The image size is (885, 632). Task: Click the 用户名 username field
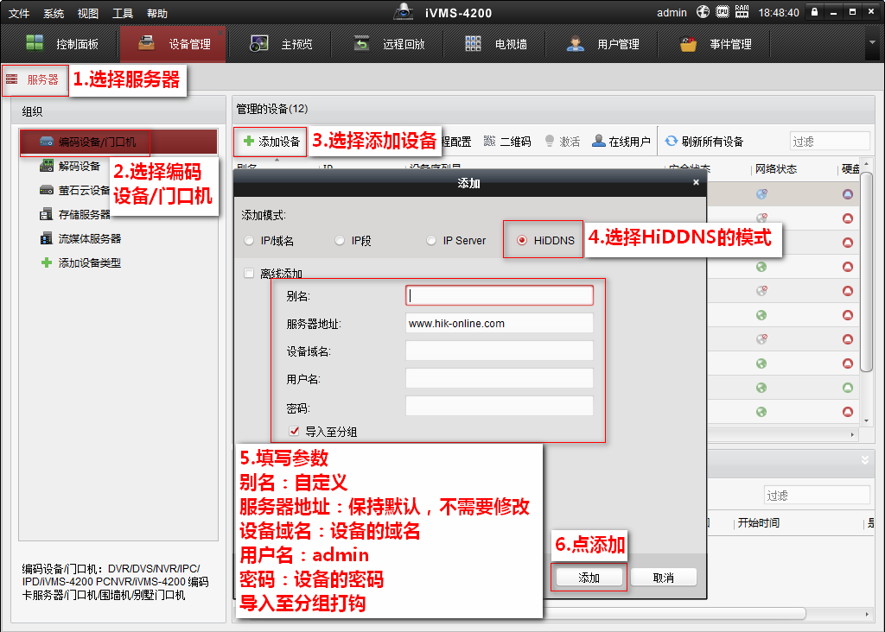pos(499,378)
